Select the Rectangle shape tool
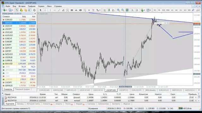The image size is (202, 113). coord(72,10)
